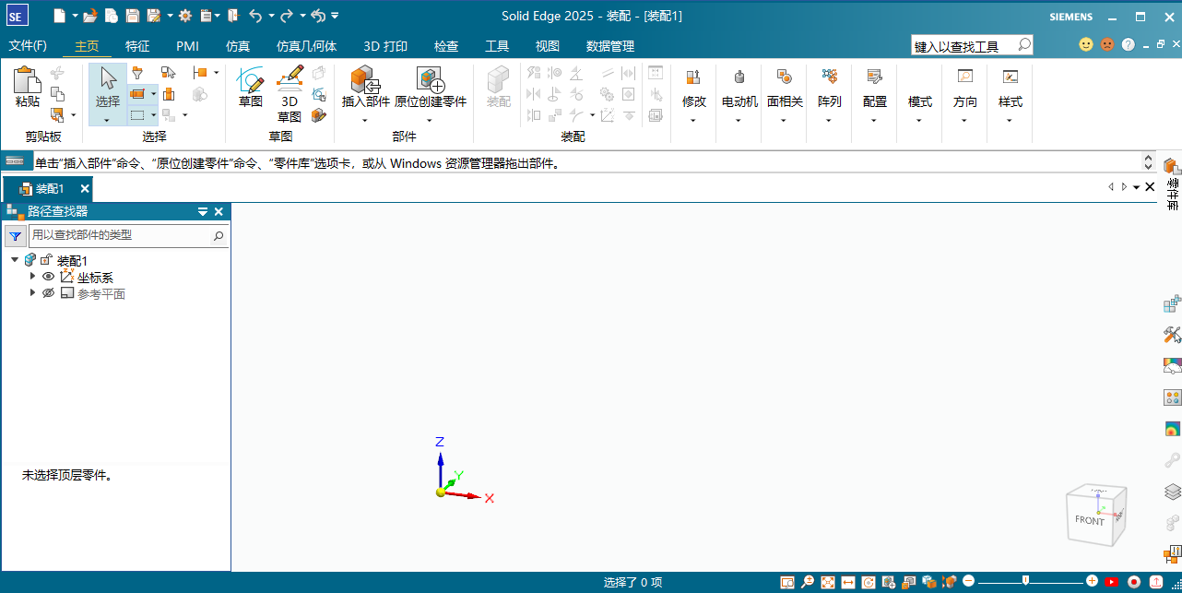Open the 样式 (Style) dropdown

[1010, 120]
